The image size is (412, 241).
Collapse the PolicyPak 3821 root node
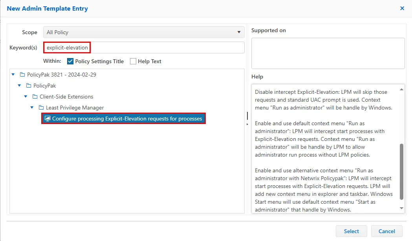pos(13,75)
